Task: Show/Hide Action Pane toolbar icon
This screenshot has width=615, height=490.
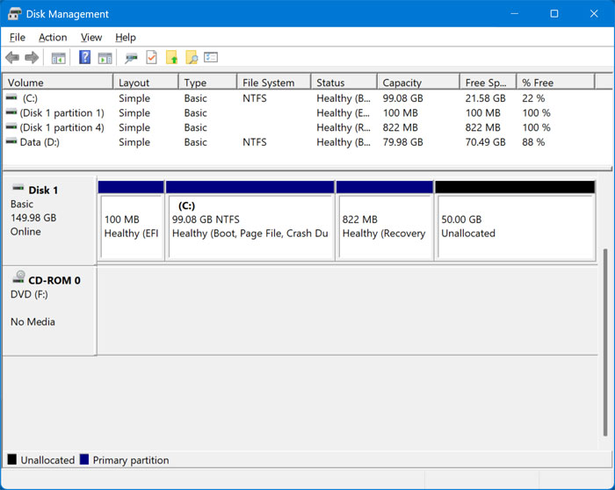Action: [x=105, y=58]
